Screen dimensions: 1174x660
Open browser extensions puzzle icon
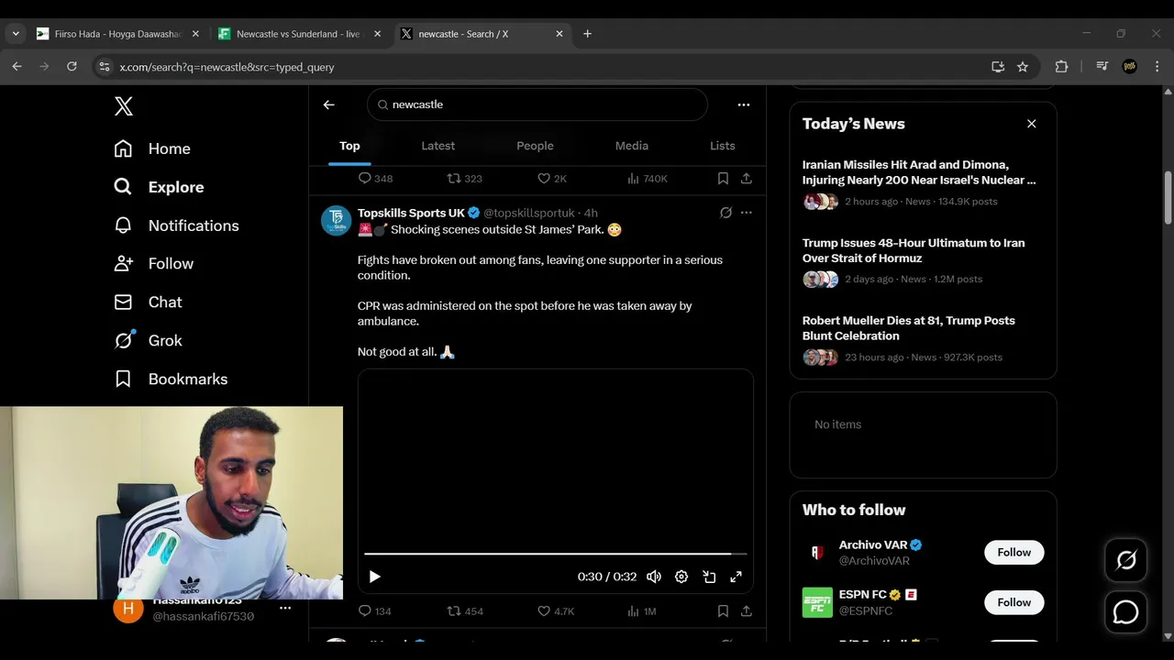(1061, 66)
